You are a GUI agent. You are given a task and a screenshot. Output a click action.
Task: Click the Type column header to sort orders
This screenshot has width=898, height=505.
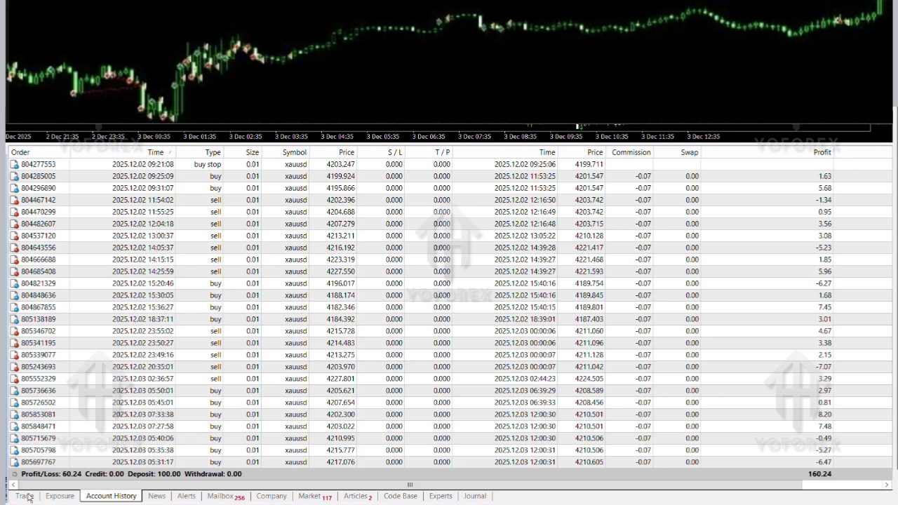(x=213, y=152)
